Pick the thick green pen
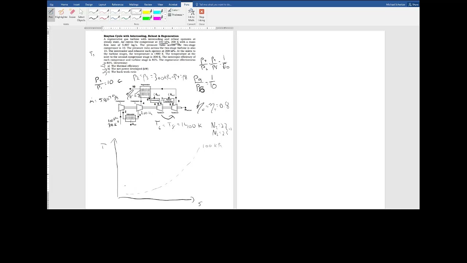Viewport: 467px width, 263px height. tap(126, 18)
